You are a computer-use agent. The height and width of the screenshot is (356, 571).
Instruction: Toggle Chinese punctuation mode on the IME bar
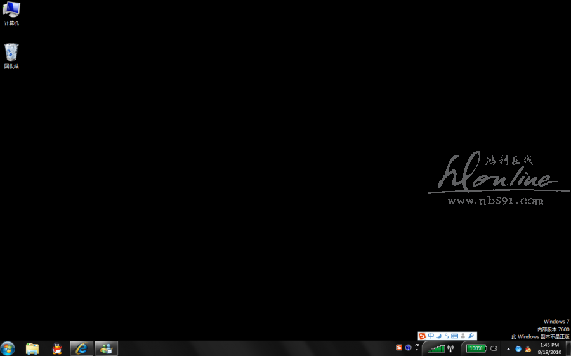447,336
